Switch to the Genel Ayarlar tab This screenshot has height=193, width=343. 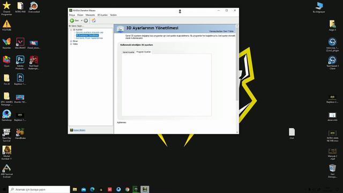coord(129,53)
